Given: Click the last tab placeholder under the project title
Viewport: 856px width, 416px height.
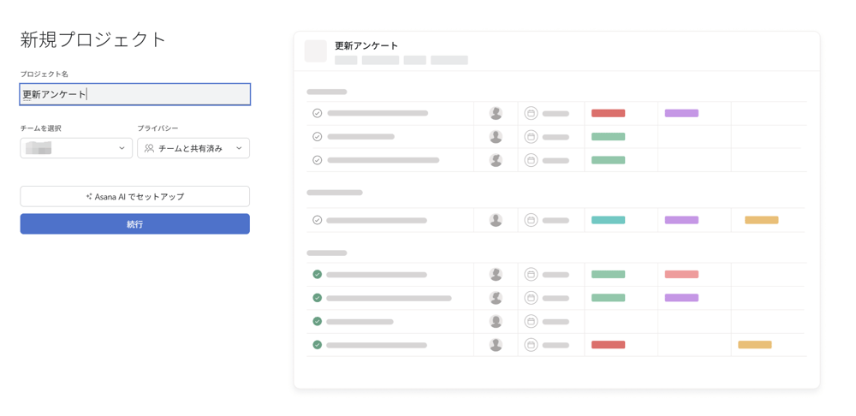Looking at the screenshot, I should pos(449,61).
